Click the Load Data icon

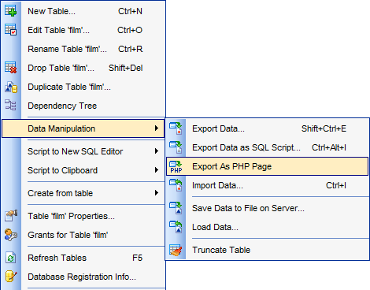pyautogui.click(x=176, y=227)
